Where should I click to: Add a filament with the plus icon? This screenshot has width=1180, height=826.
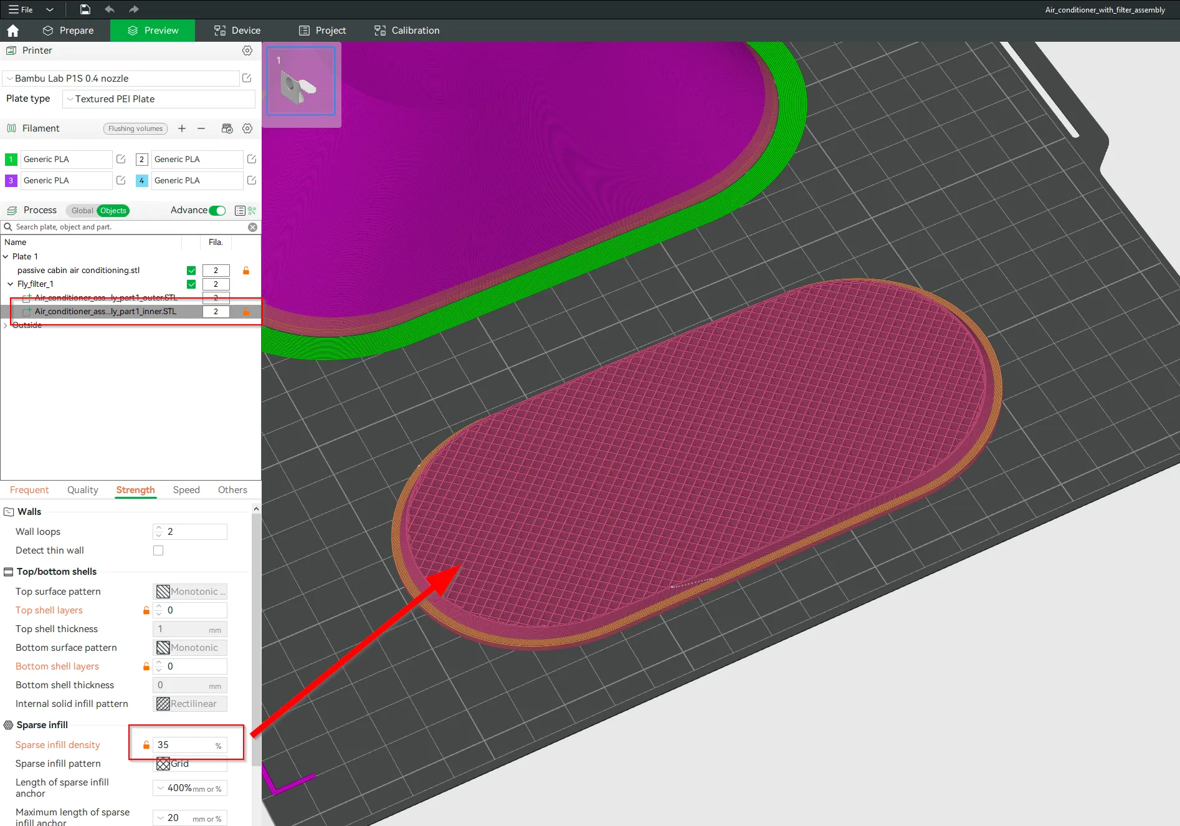pyautogui.click(x=182, y=128)
